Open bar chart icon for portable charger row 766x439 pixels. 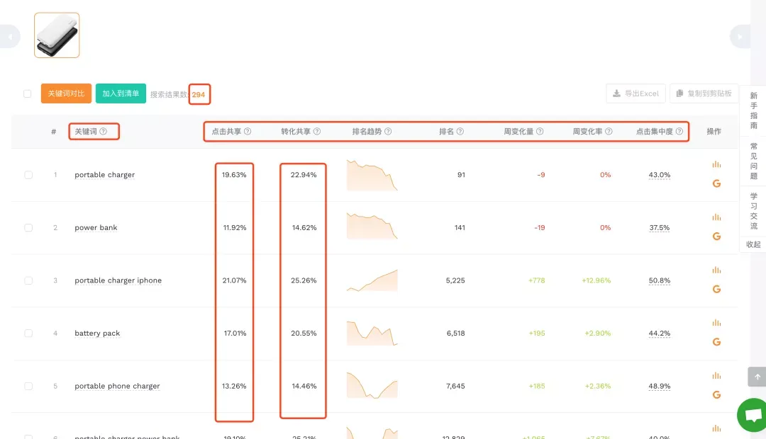point(716,164)
